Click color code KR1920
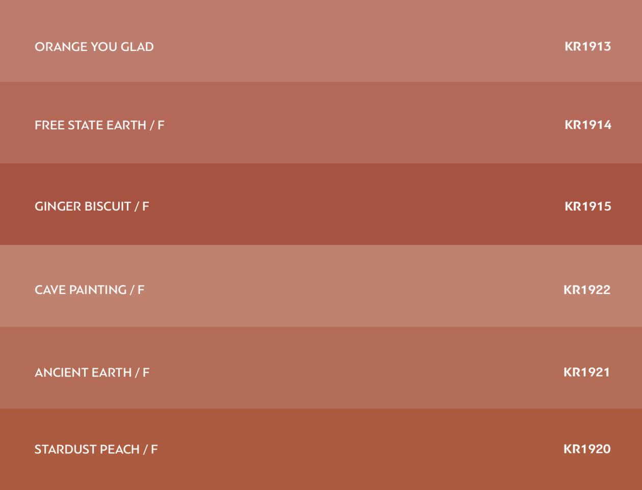 [587, 449]
